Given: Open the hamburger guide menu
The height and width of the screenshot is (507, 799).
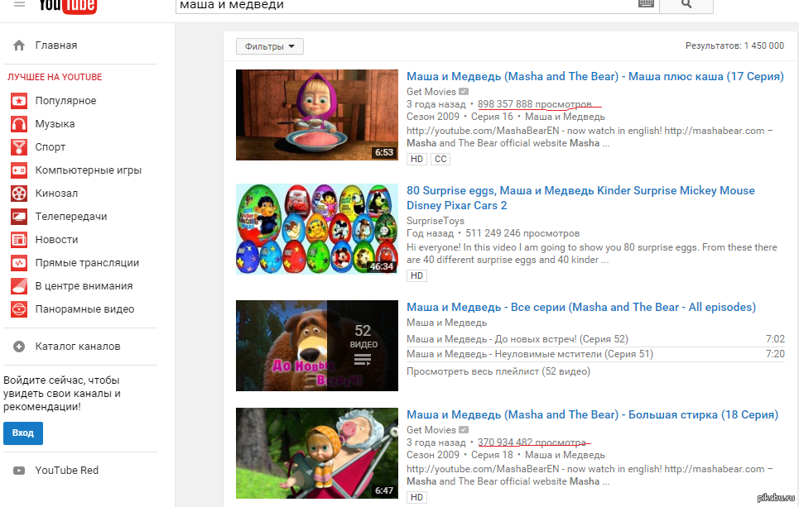Looking at the screenshot, I should [x=19, y=4].
